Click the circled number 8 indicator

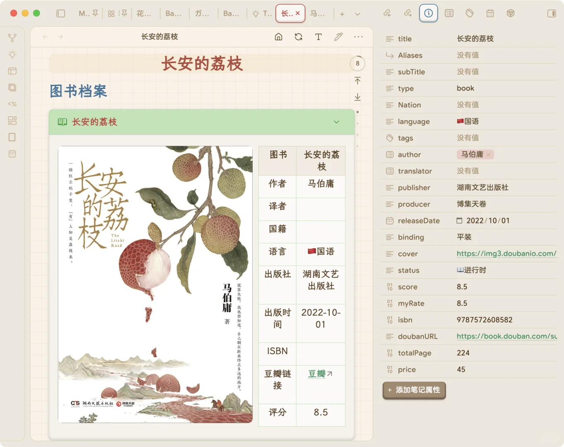[358, 63]
